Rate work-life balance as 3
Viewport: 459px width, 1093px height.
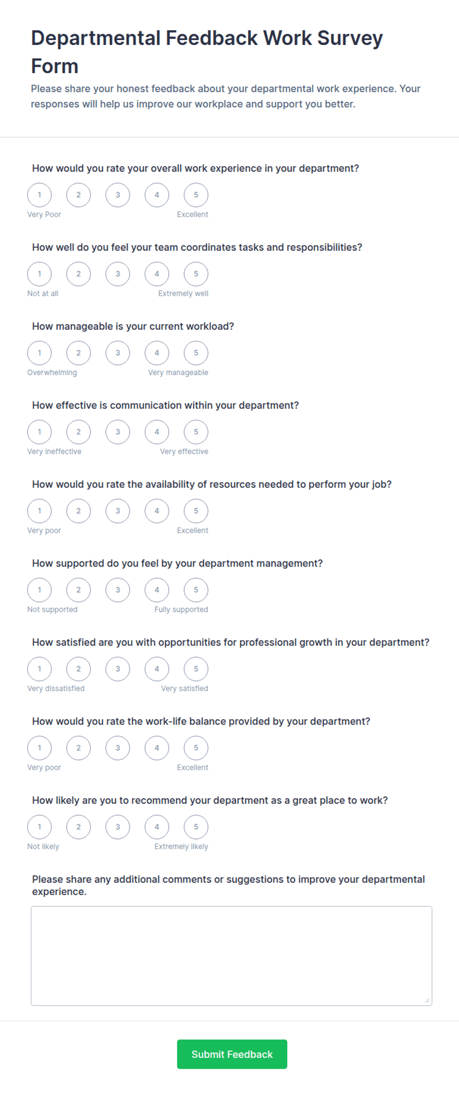(117, 748)
